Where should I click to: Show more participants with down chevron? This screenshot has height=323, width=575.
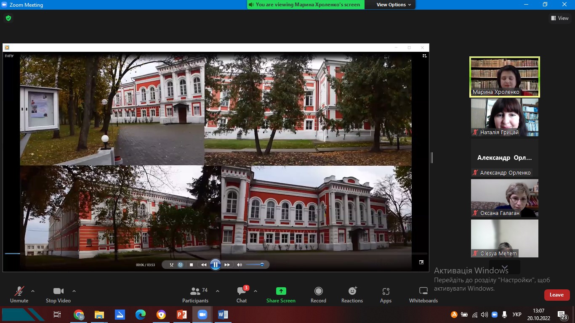tap(505, 267)
